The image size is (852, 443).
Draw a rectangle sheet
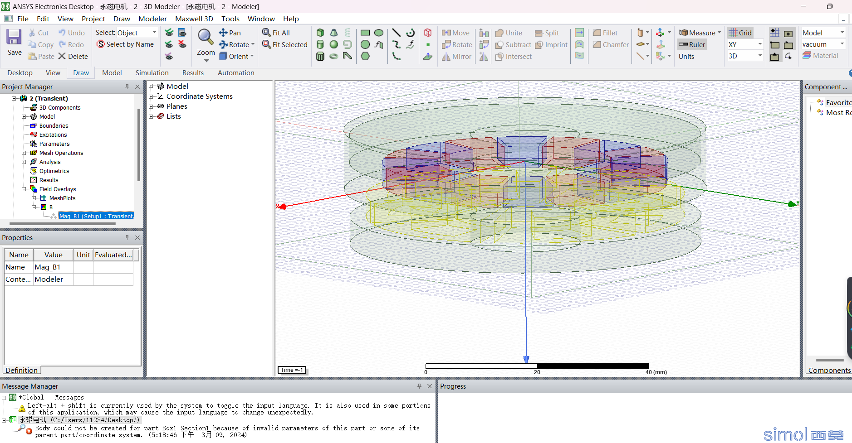coord(365,33)
